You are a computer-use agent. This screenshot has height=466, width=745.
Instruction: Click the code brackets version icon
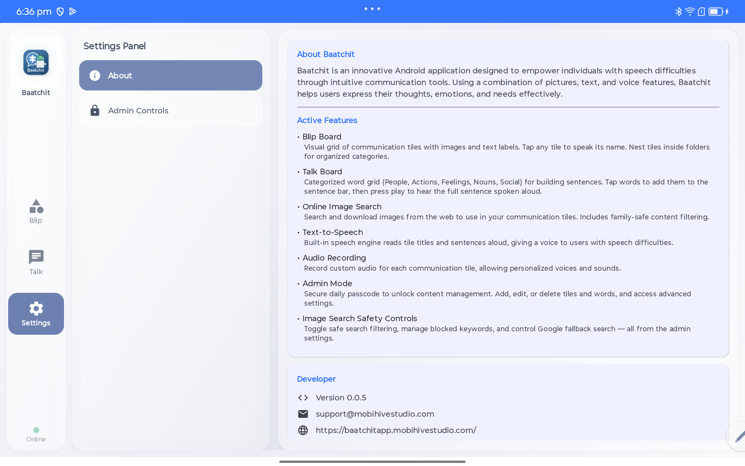coord(303,398)
